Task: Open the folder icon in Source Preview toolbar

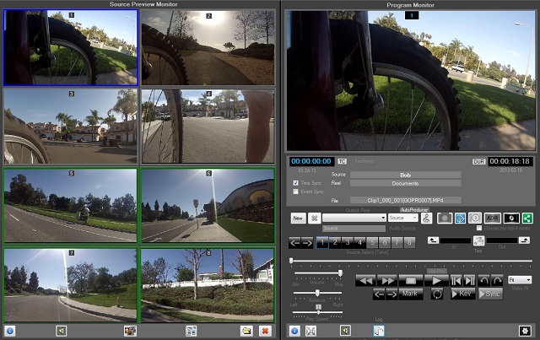Action: tap(246, 331)
